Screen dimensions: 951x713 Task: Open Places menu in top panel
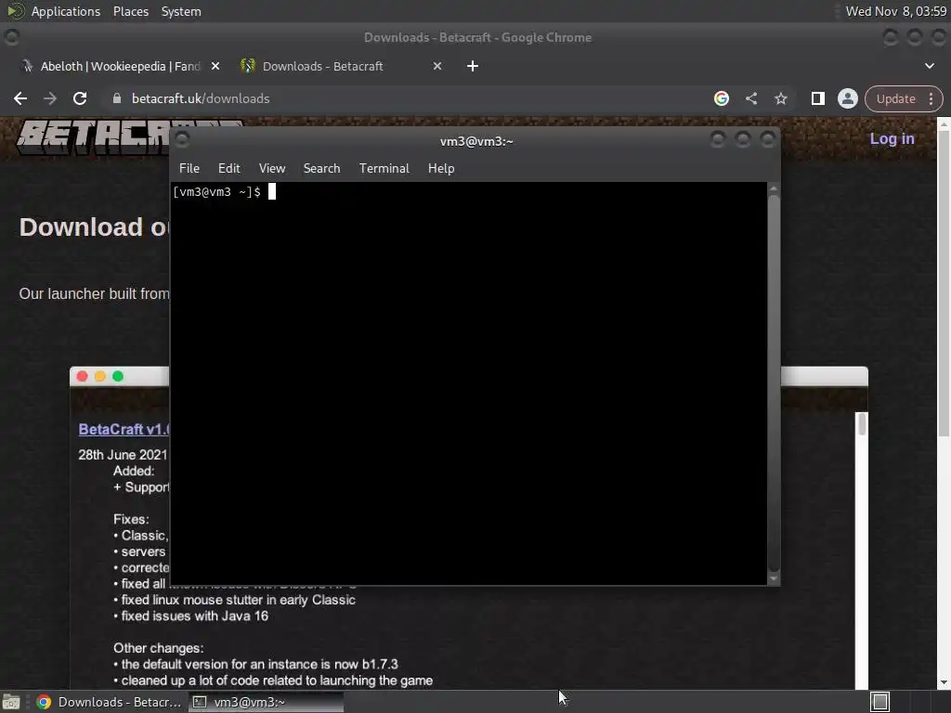coord(131,11)
